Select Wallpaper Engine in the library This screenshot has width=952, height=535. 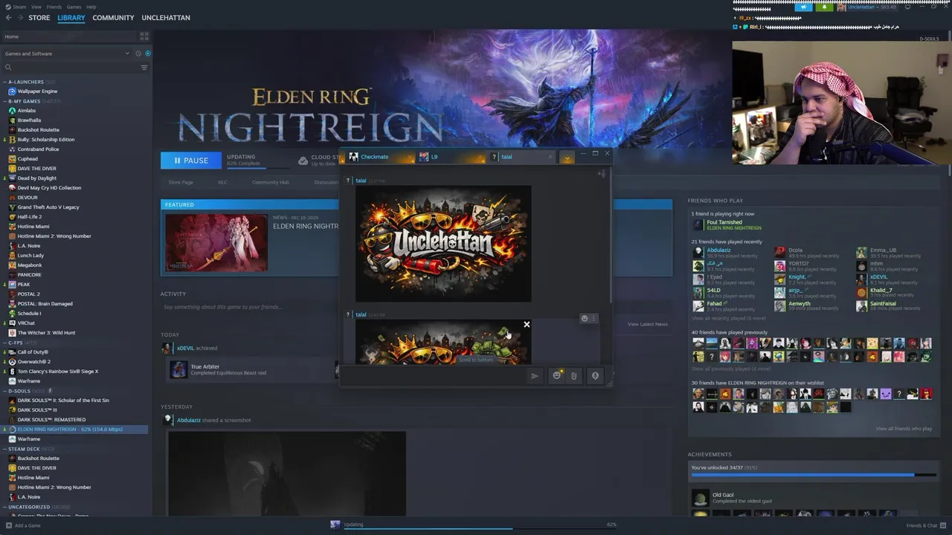click(37, 91)
